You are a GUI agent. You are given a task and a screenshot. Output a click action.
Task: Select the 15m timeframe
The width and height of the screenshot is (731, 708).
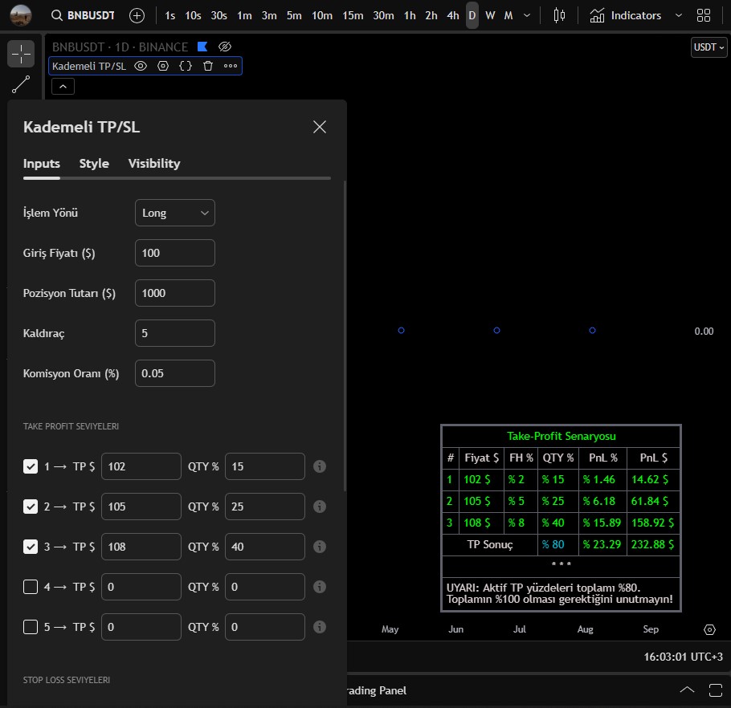pos(353,15)
